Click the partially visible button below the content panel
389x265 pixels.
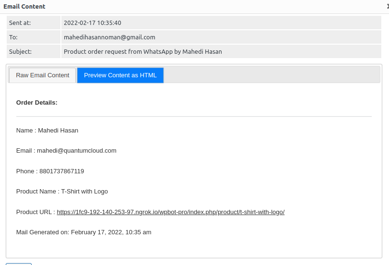point(19,264)
